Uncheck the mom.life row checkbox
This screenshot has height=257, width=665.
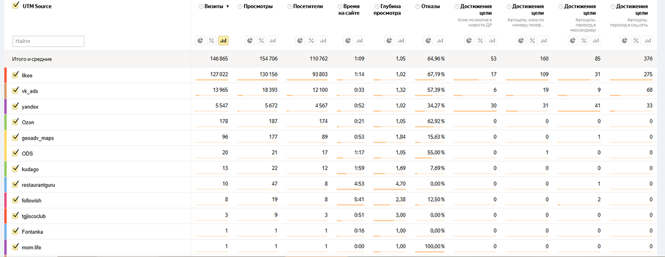pyautogui.click(x=16, y=248)
